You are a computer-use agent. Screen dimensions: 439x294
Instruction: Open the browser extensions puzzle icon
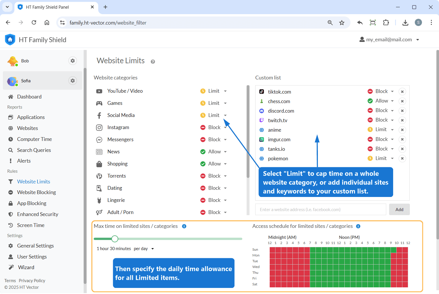(x=386, y=23)
